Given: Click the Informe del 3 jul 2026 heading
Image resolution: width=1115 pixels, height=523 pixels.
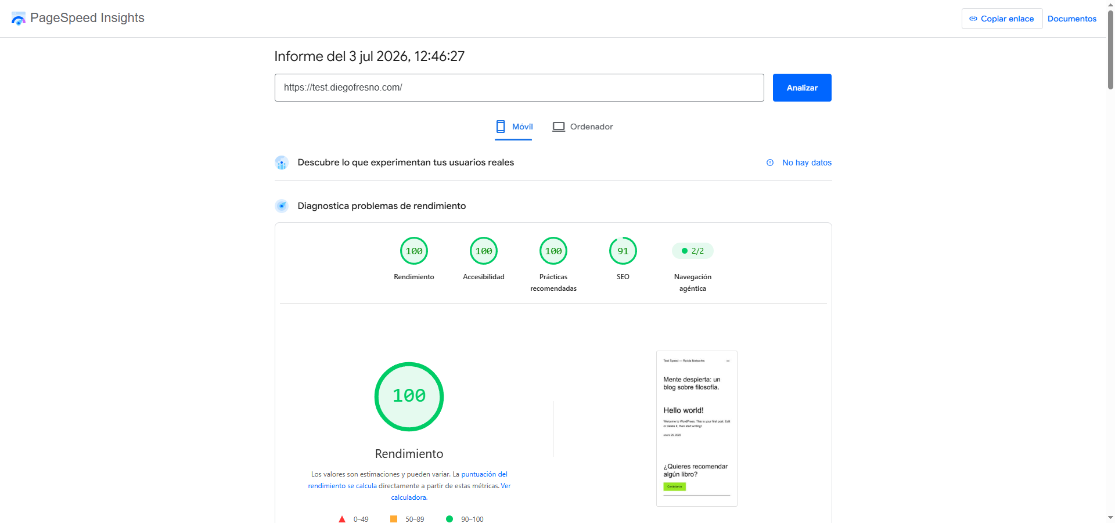Looking at the screenshot, I should (369, 56).
